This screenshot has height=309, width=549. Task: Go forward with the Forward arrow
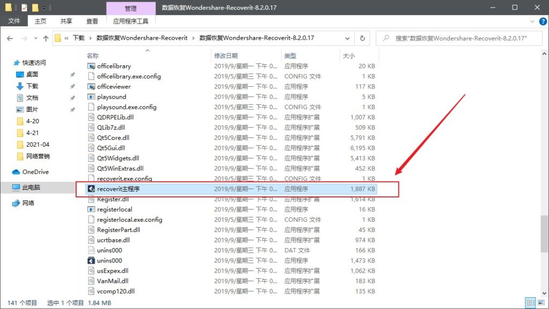point(24,38)
